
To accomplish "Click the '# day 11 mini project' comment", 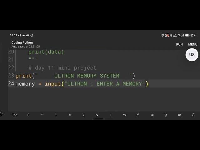I will coord(62,68).
